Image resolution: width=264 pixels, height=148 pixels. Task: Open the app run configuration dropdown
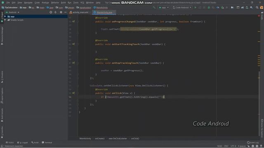(163, 7)
